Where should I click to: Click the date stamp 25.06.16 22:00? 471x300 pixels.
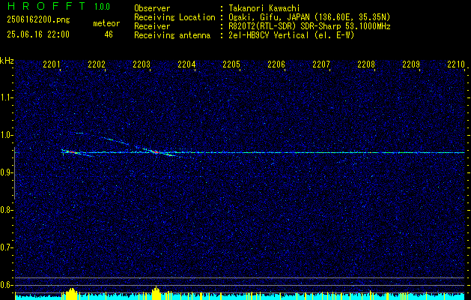tap(38, 34)
